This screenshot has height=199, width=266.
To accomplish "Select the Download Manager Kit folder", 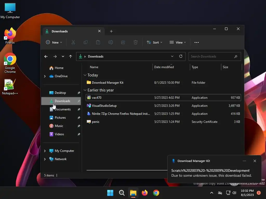I will tap(163, 83).
